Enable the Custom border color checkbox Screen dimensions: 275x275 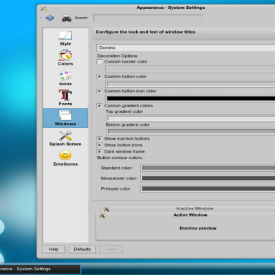pyautogui.click(x=100, y=62)
